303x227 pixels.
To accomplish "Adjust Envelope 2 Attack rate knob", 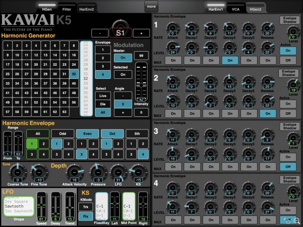I will (x=173, y=81).
